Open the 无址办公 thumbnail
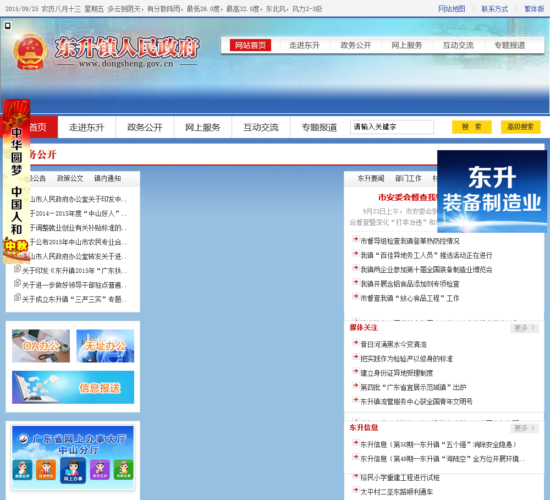The width and height of the screenshot is (550, 500). point(105,346)
